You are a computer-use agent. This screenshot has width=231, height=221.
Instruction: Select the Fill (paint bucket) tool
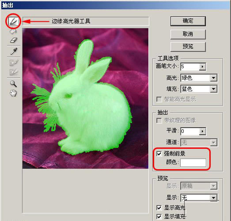[13, 31]
